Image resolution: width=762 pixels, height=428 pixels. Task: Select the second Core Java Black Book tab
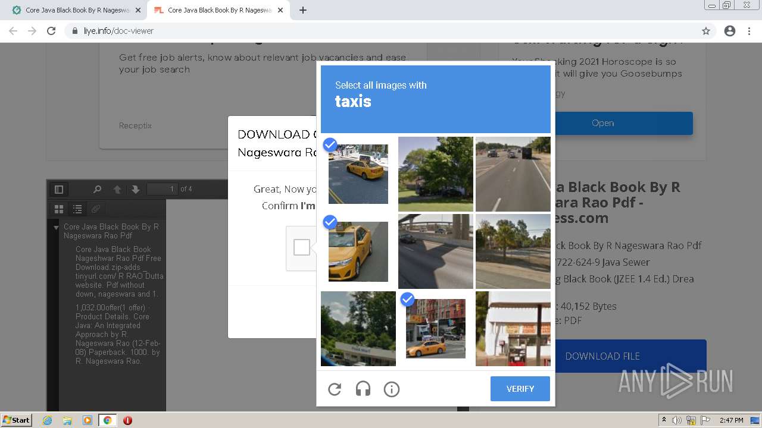(220, 10)
